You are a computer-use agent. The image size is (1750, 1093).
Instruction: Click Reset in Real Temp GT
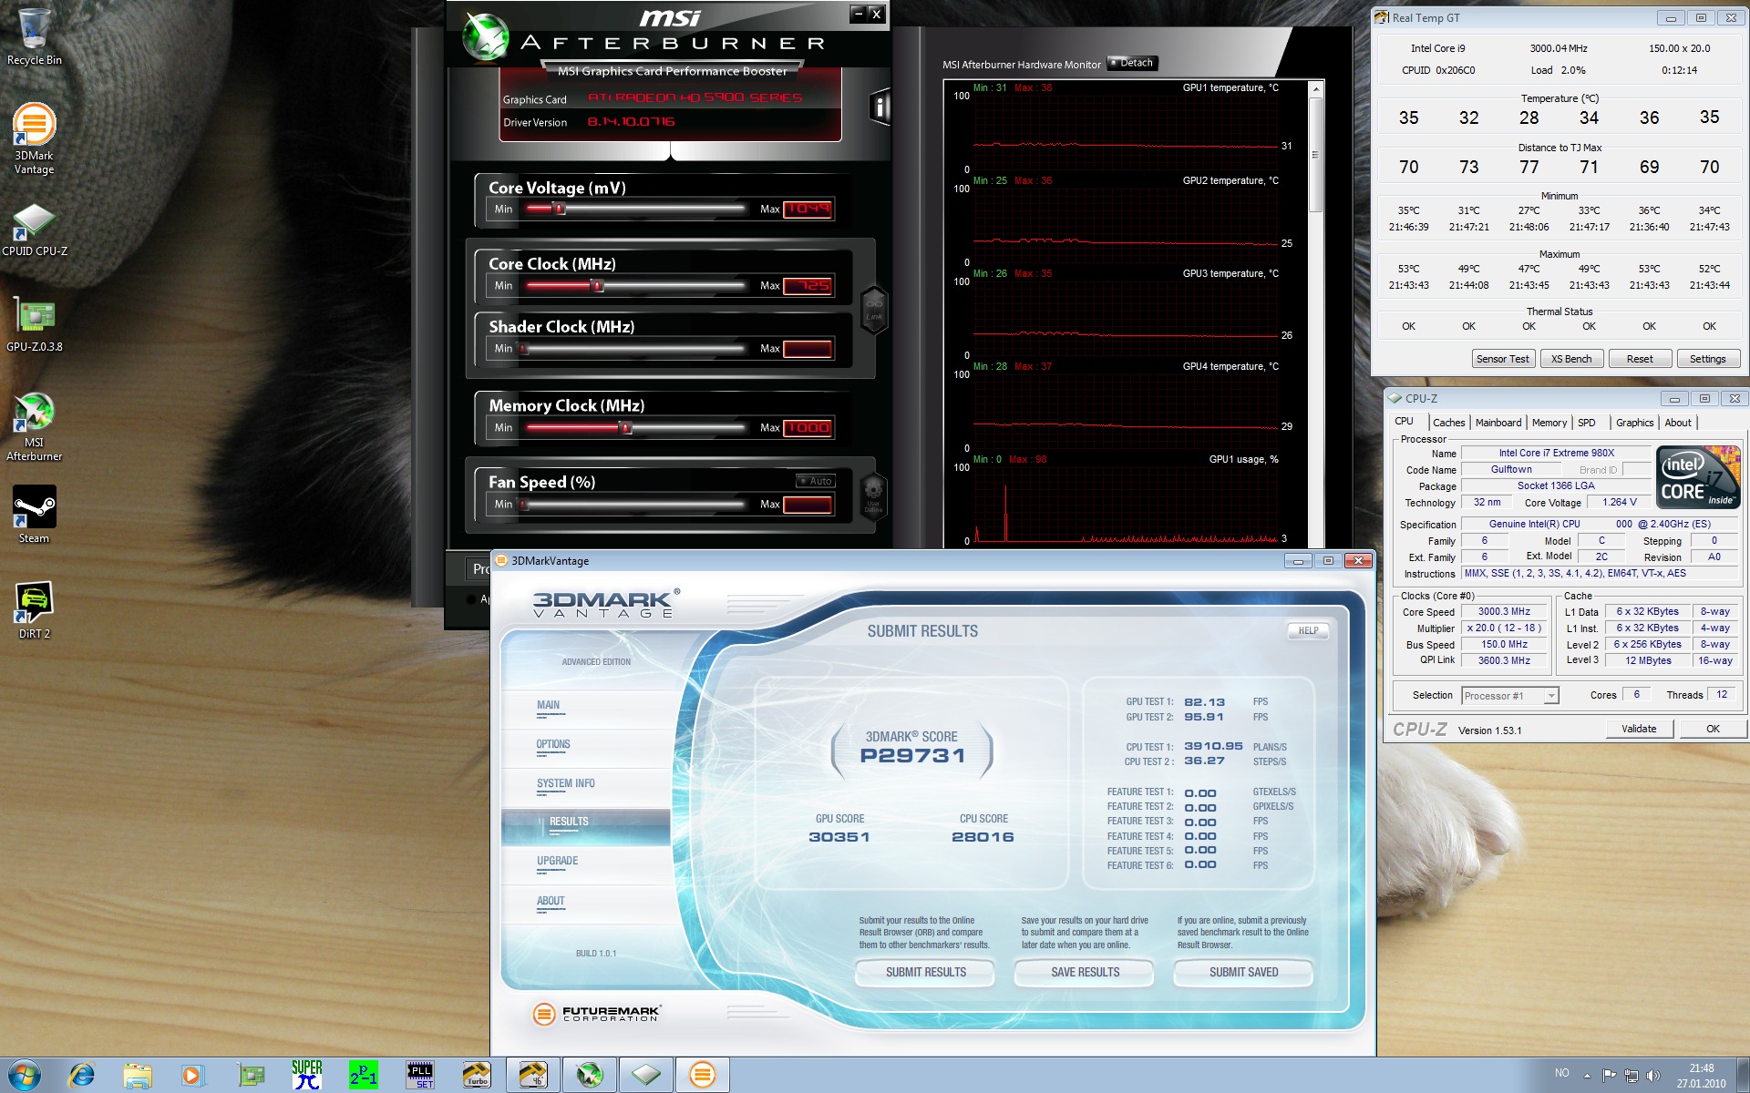click(1640, 359)
